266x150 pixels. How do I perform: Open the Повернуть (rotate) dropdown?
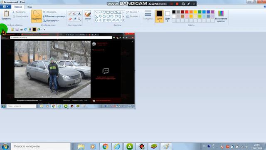[51, 20]
